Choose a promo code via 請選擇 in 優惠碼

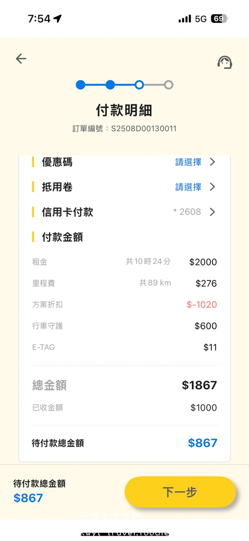point(189,162)
